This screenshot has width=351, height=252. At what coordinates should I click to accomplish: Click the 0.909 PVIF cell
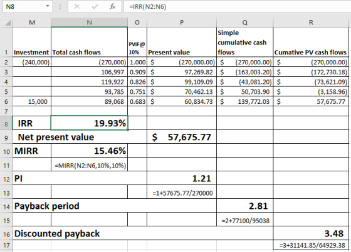pos(137,72)
